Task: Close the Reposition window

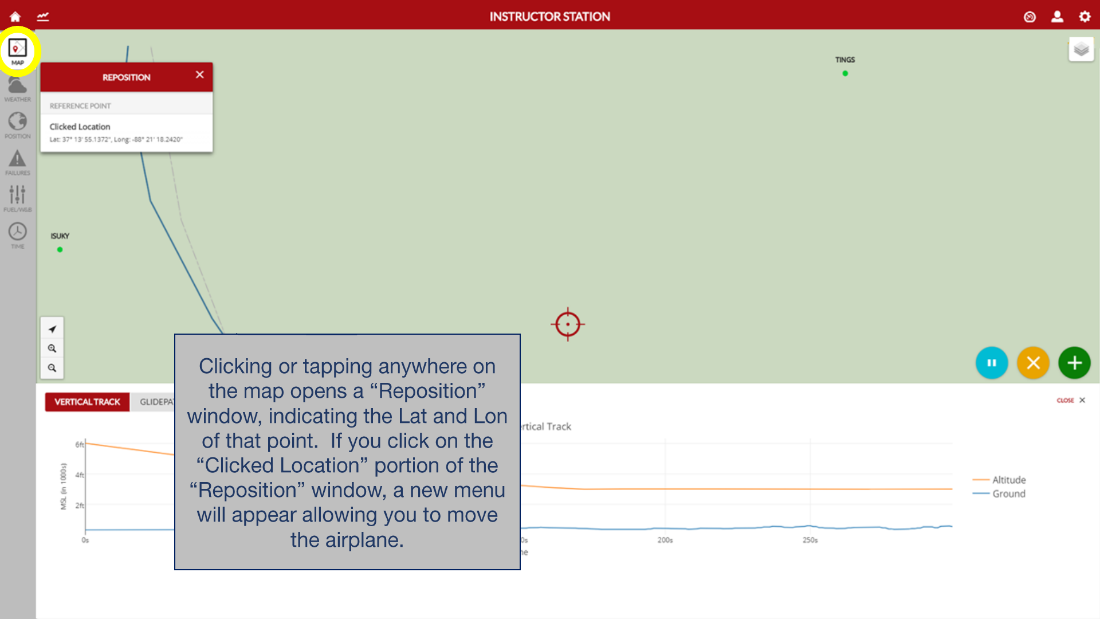Action: 199,75
